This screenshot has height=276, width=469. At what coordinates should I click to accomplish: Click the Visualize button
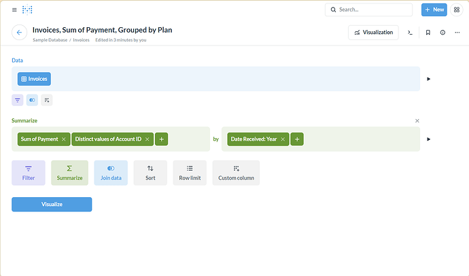tap(52, 204)
